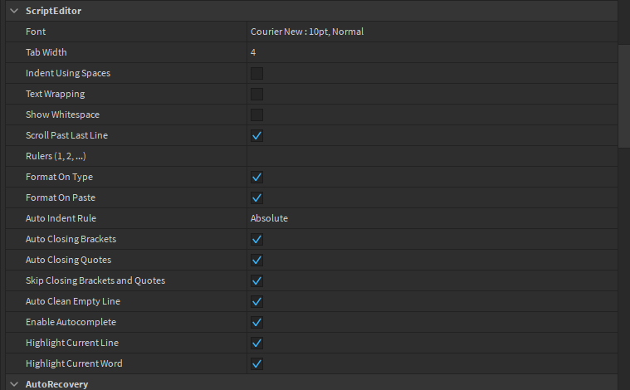Uncheck Scroll Past Last Line
The width and height of the screenshot is (630, 390).
tap(257, 135)
